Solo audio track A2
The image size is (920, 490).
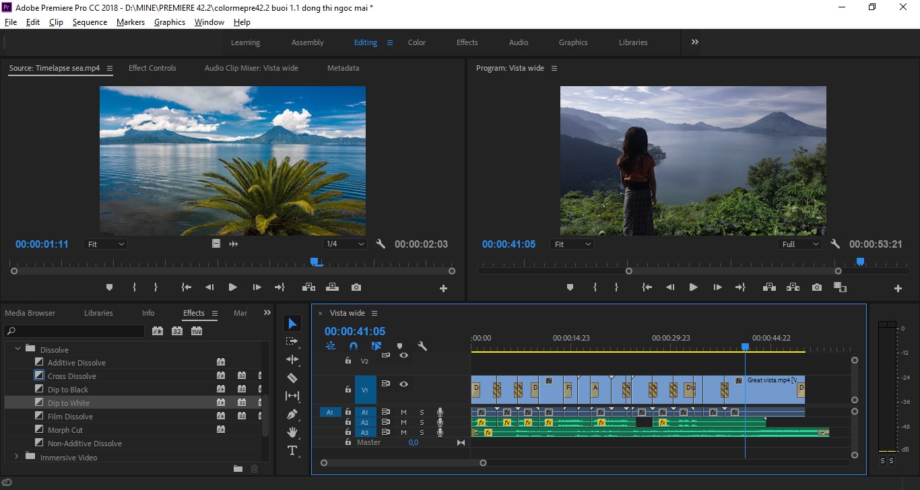pyautogui.click(x=422, y=422)
